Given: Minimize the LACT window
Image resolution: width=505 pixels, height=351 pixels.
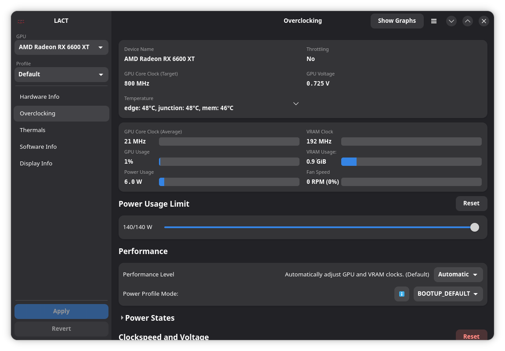Looking at the screenshot, I should 451,21.
